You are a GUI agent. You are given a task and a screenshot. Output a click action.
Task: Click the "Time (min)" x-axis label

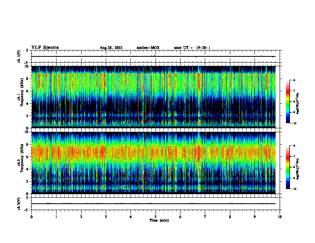[159, 220]
